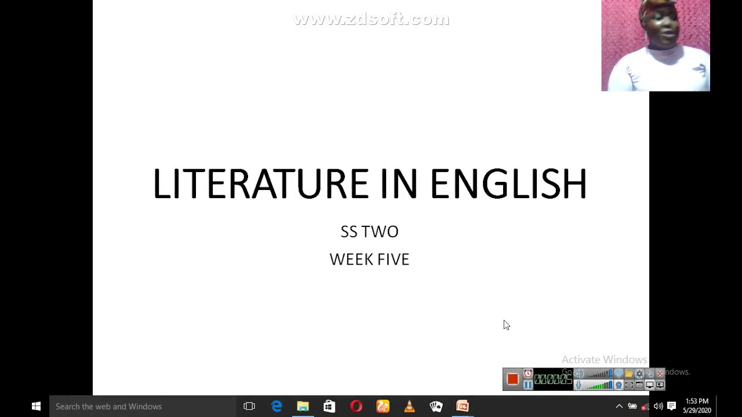Image resolution: width=742 pixels, height=417 pixels.
Task: Select game capture mode icon
Action: 660,385
